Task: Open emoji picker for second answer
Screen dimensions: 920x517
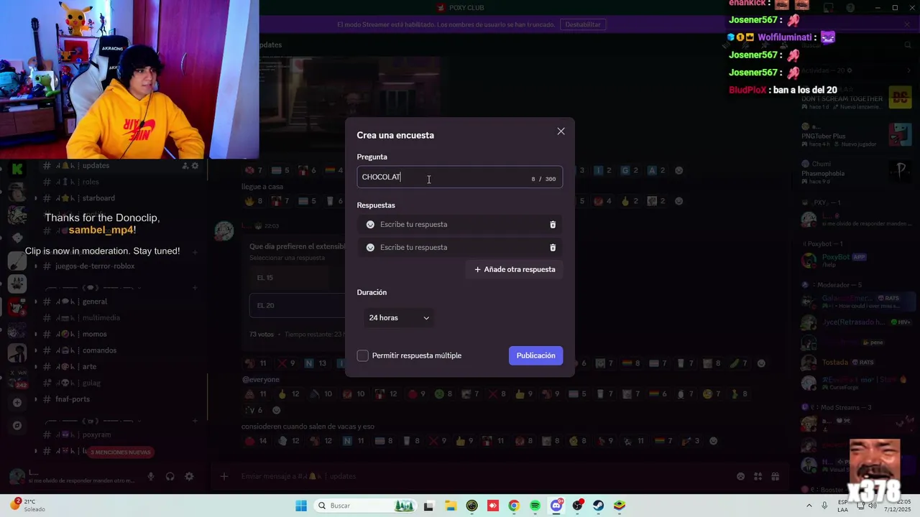Action: 370,248
